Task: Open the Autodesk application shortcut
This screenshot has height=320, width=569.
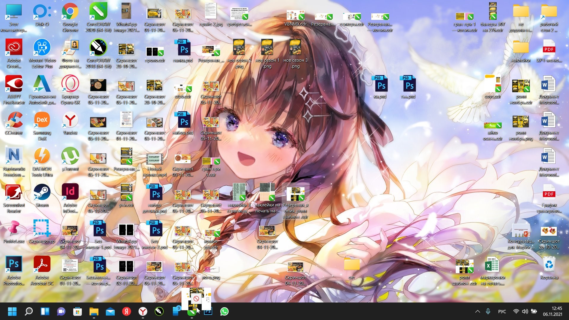Action: pyautogui.click(x=42, y=90)
